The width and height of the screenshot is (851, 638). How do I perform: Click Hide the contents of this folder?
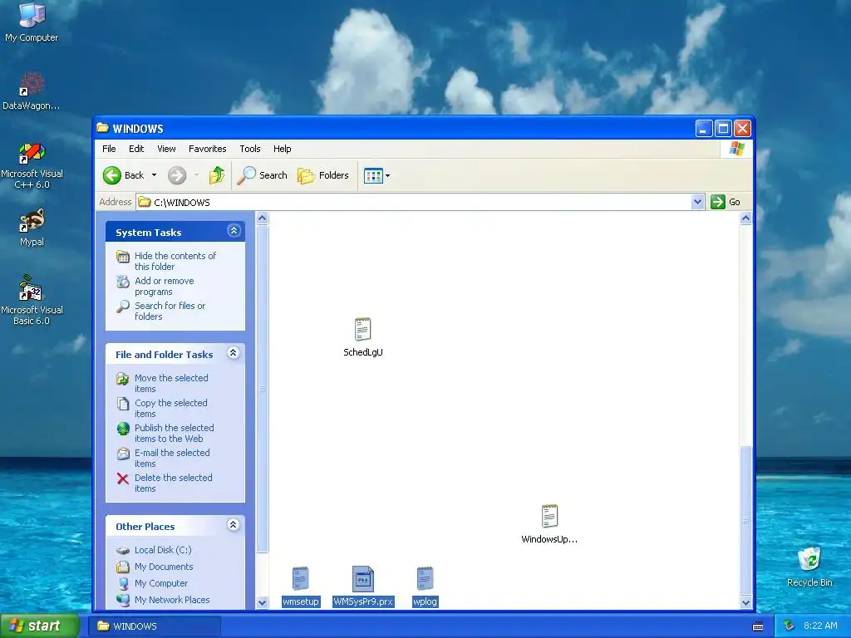point(175,261)
